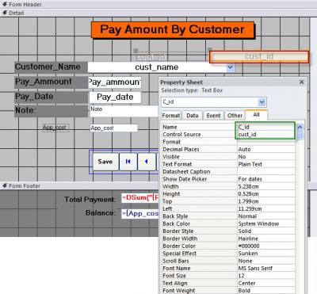Click the empty Format property value
The width and height of the screenshot is (317, 294).
pos(265,142)
